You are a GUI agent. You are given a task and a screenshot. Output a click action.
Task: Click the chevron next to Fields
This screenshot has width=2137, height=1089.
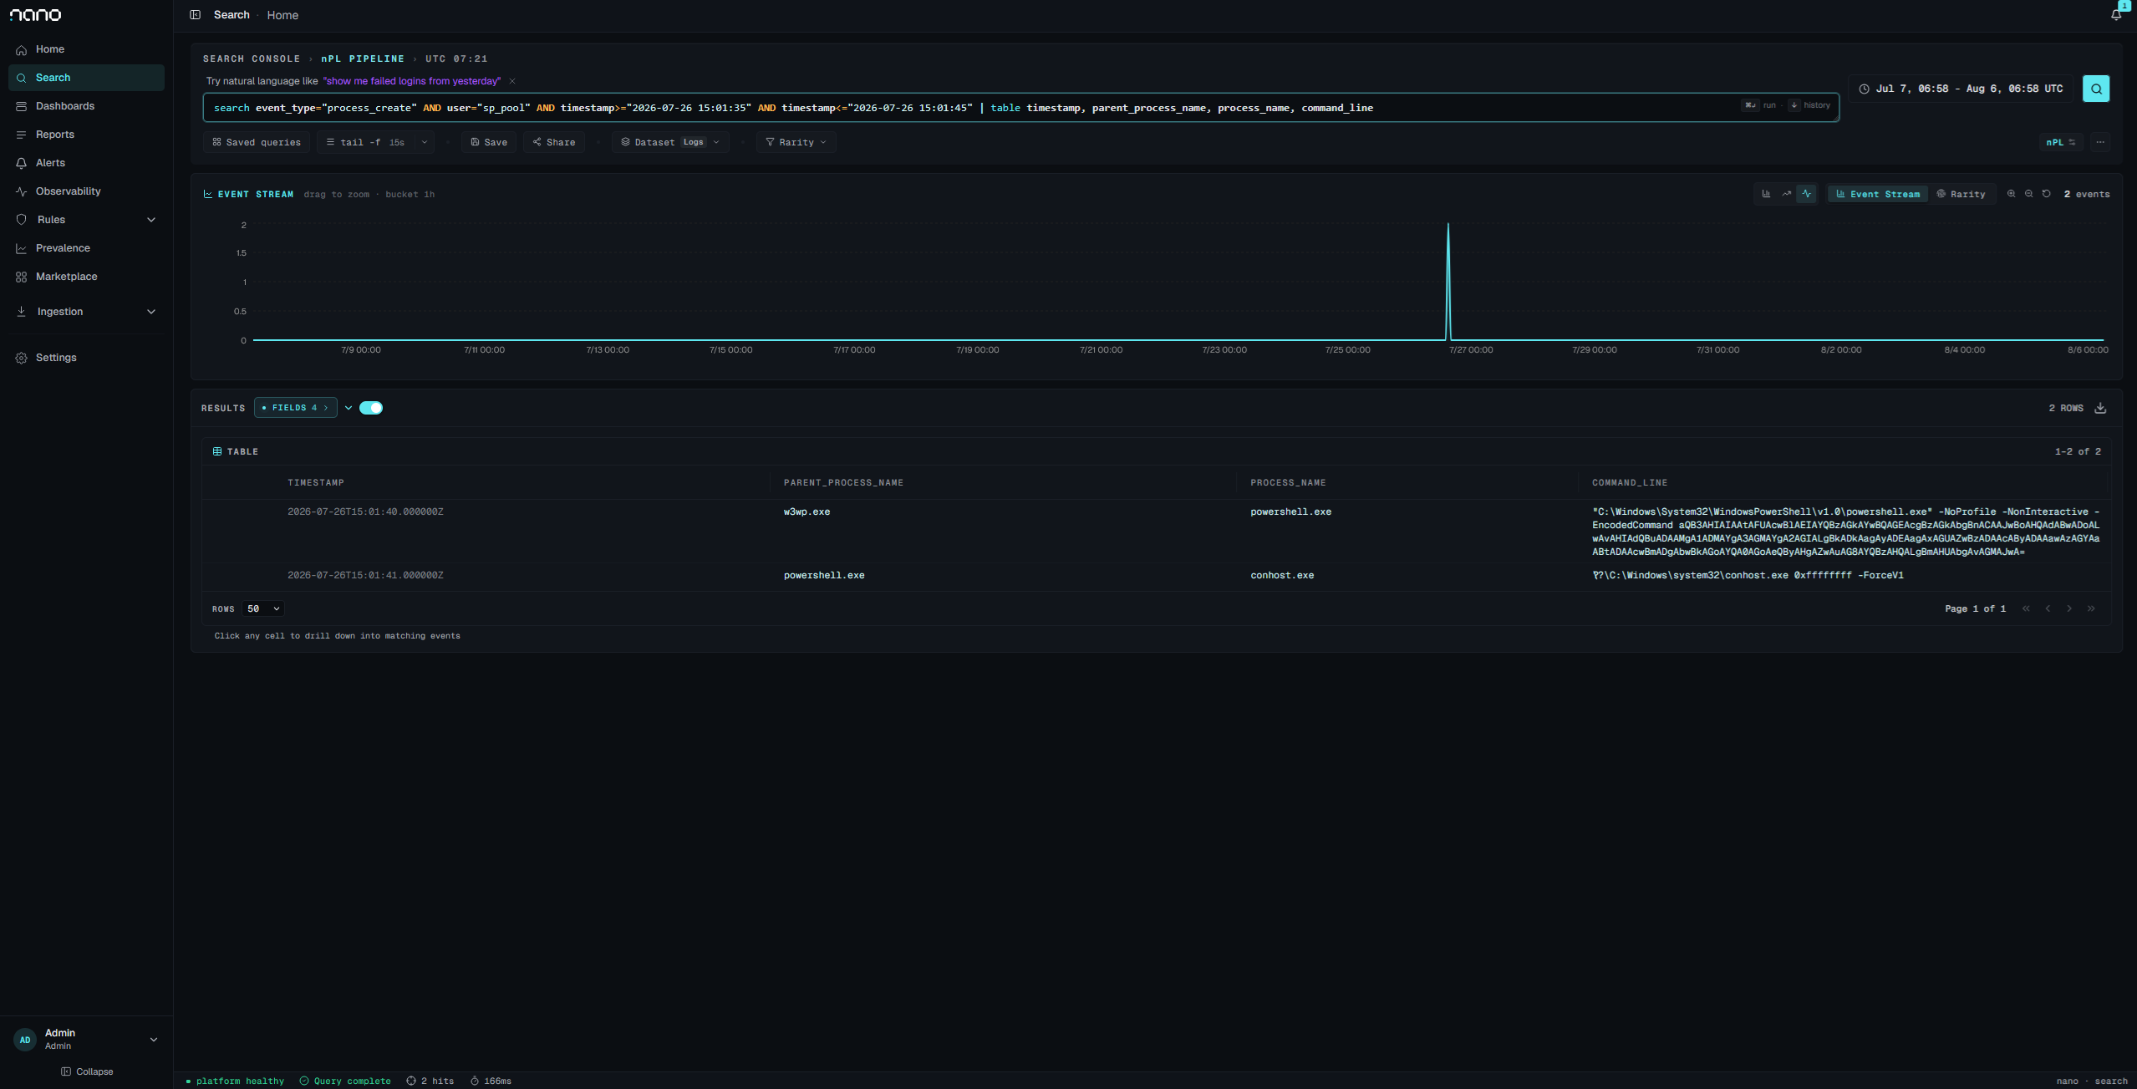click(x=349, y=408)
